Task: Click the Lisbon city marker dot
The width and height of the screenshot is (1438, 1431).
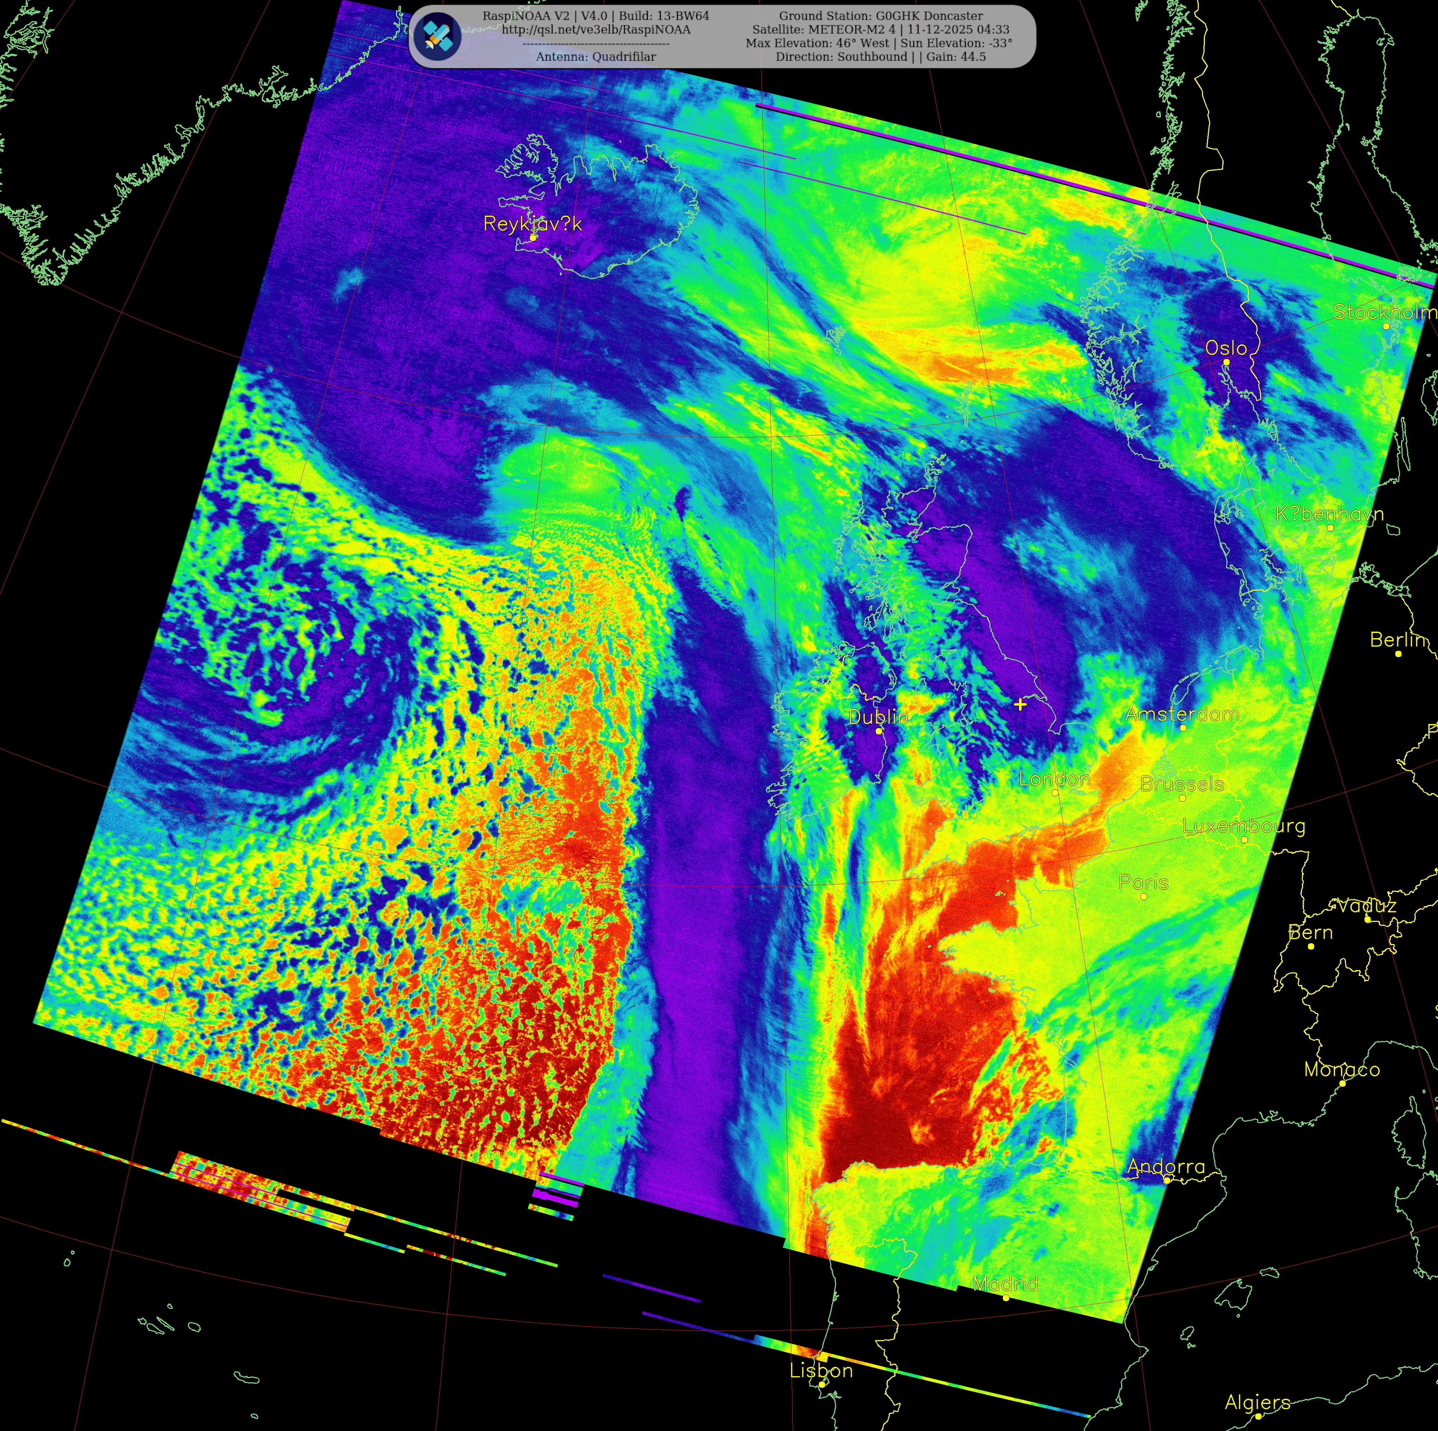Action: [822, 1384]
